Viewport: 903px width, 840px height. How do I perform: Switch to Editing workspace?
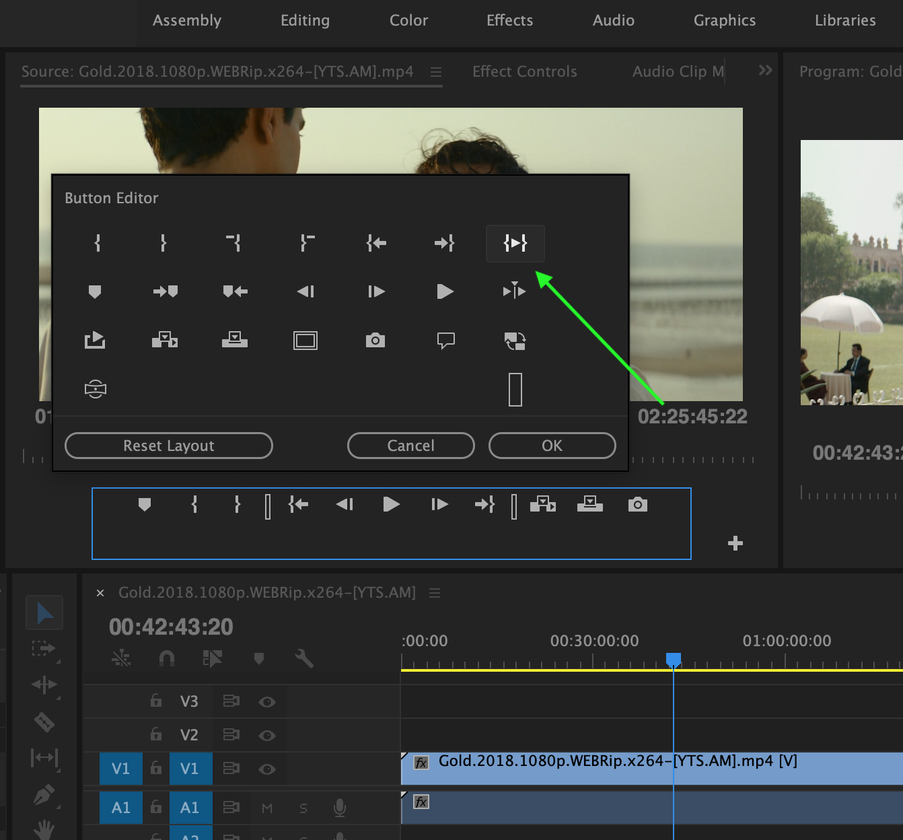tap(305, 20)
